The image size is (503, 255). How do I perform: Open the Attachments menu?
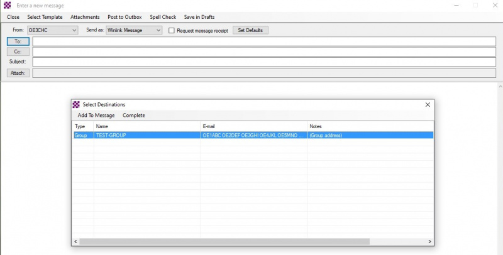[x=85, y=17]
